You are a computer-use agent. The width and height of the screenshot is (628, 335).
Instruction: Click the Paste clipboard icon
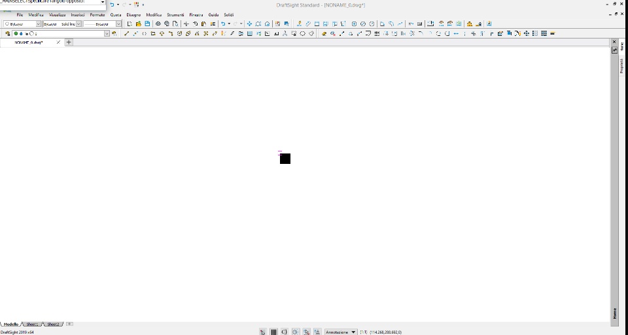click(x=204, y=24)
